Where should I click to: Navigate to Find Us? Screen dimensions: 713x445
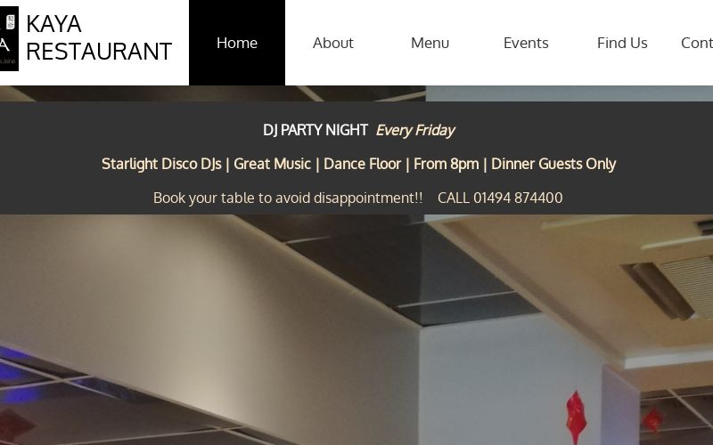pyautogui.click(x=622, y=43)
